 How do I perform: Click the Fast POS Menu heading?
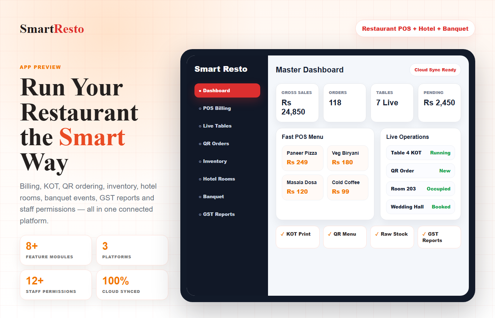[x=303, y=137]
